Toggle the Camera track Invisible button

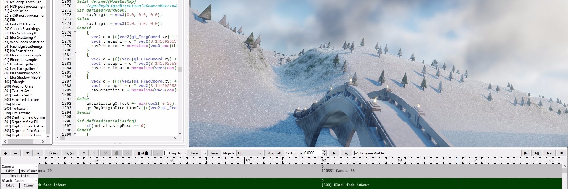pos(19,176)
